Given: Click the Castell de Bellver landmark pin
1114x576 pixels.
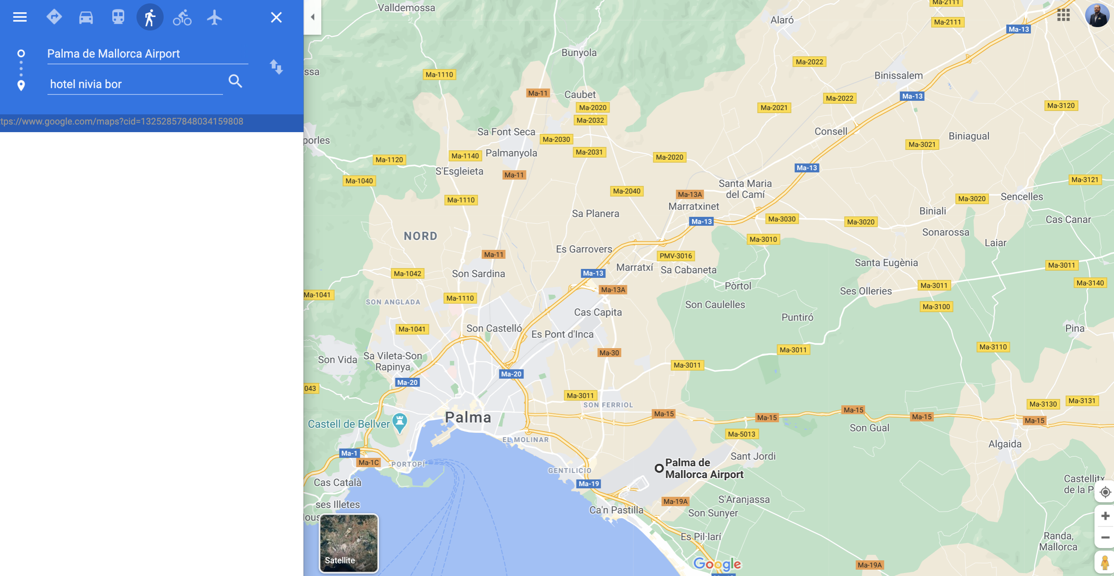Looking at the screenshot, I should [399, 423].
